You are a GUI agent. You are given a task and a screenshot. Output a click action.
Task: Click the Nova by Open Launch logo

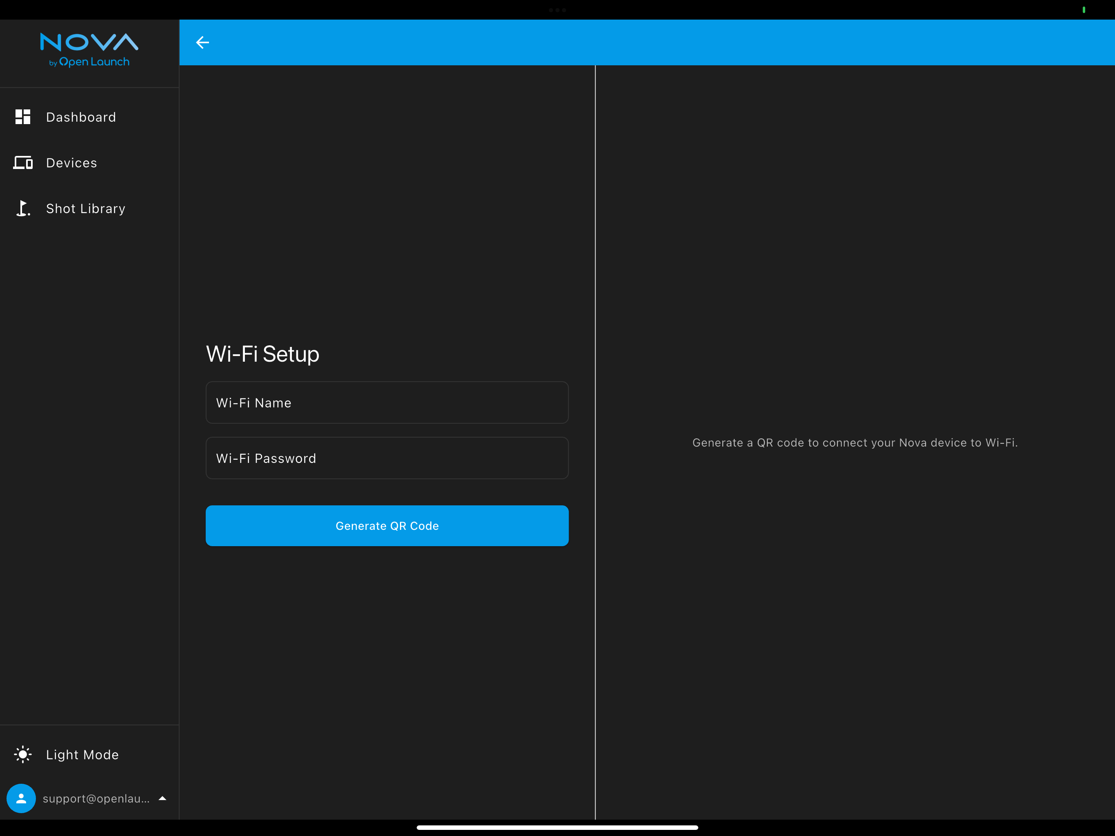point(89,51)
